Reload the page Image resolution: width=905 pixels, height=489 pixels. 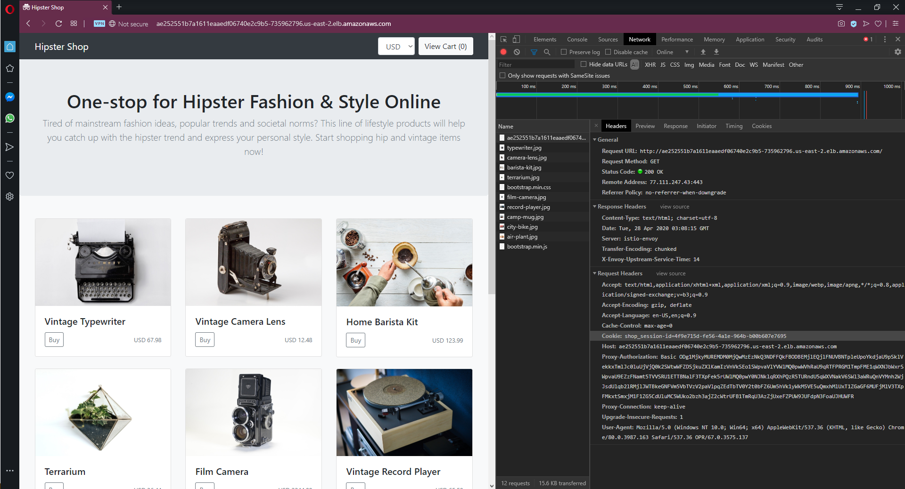point(58,24)
